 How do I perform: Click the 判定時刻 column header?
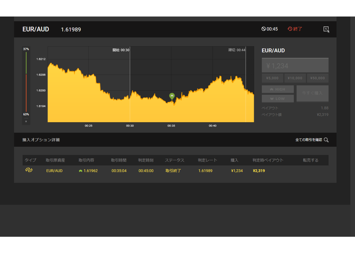(146, 160)
